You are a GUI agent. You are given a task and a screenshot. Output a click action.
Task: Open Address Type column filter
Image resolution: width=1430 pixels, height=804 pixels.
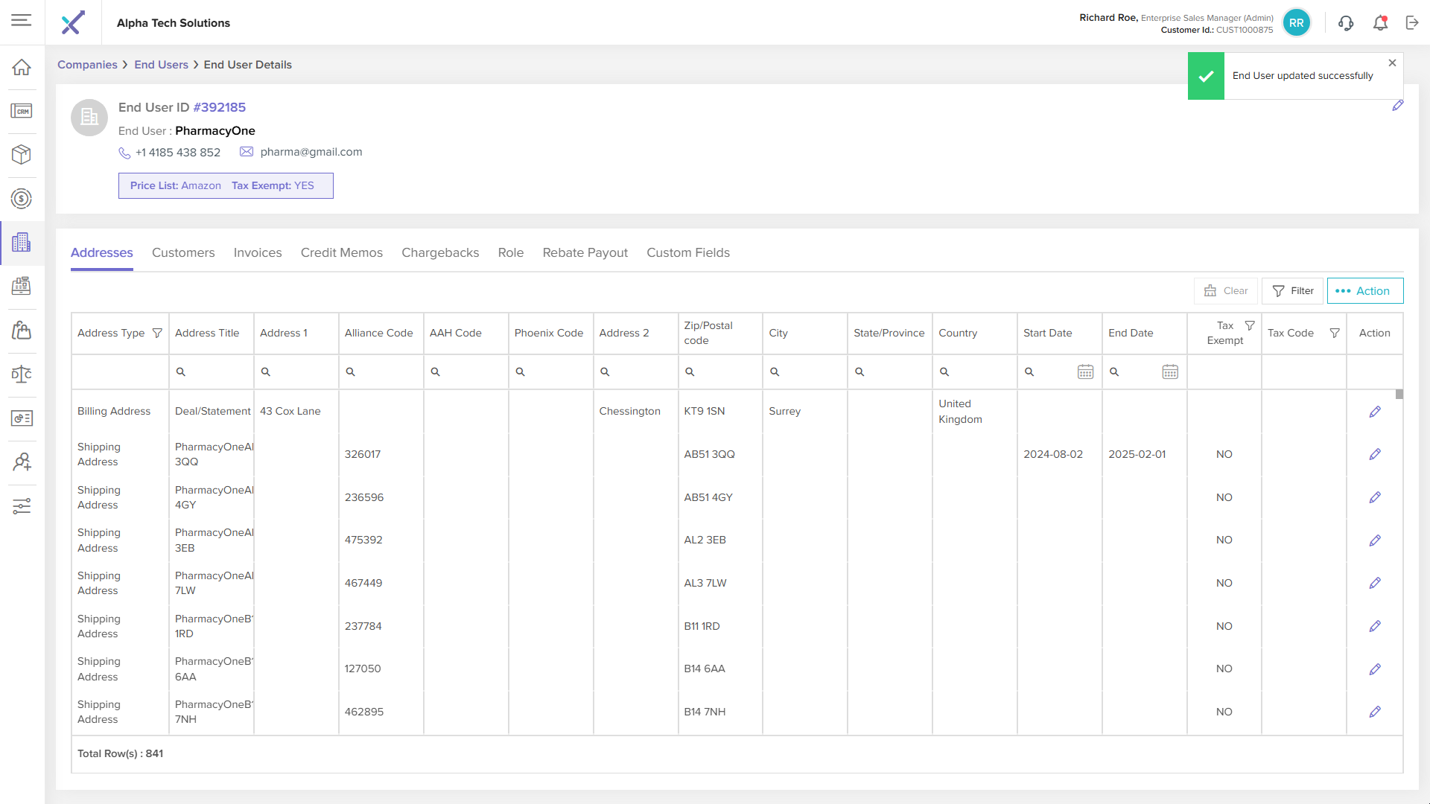[157, 333]
